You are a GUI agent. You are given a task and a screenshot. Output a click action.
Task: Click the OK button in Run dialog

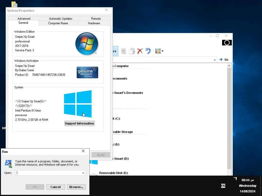tap(35, 187)
